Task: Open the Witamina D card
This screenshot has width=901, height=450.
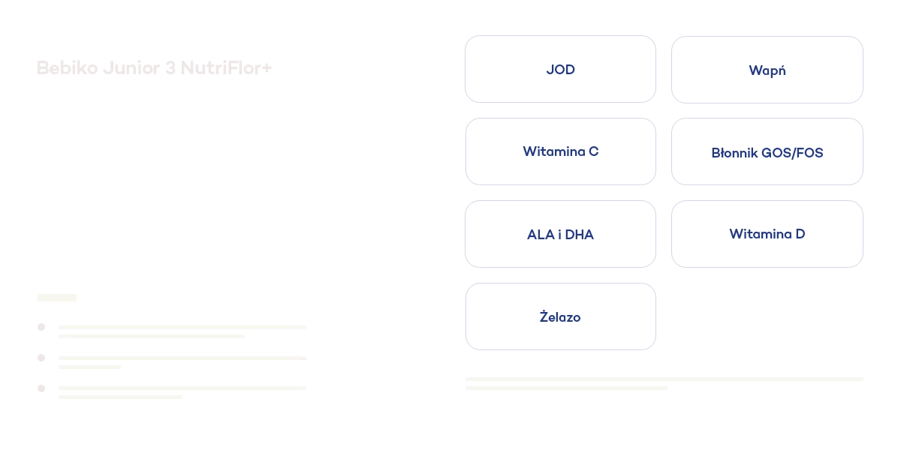Action: pos(767,234)
